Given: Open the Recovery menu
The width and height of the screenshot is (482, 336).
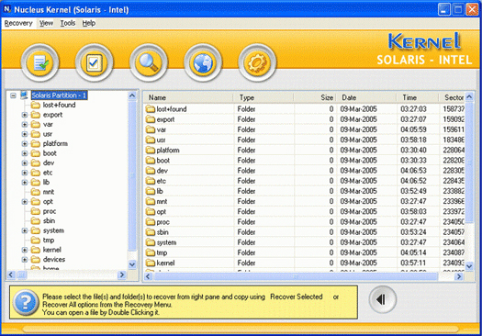Looking at the screenshot, I should point(18,23).
